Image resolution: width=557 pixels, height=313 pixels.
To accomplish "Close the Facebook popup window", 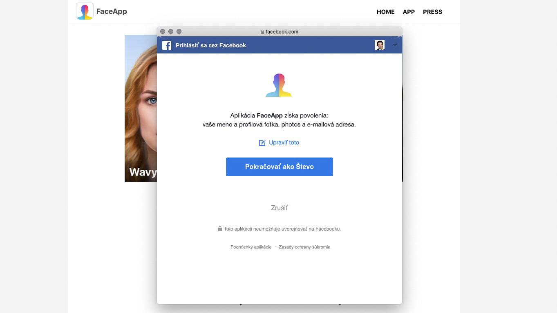I will click(163, 31).
